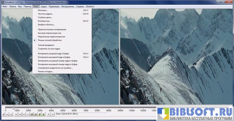Jump to the end of video
234x121 pixels.
[28, 114]
